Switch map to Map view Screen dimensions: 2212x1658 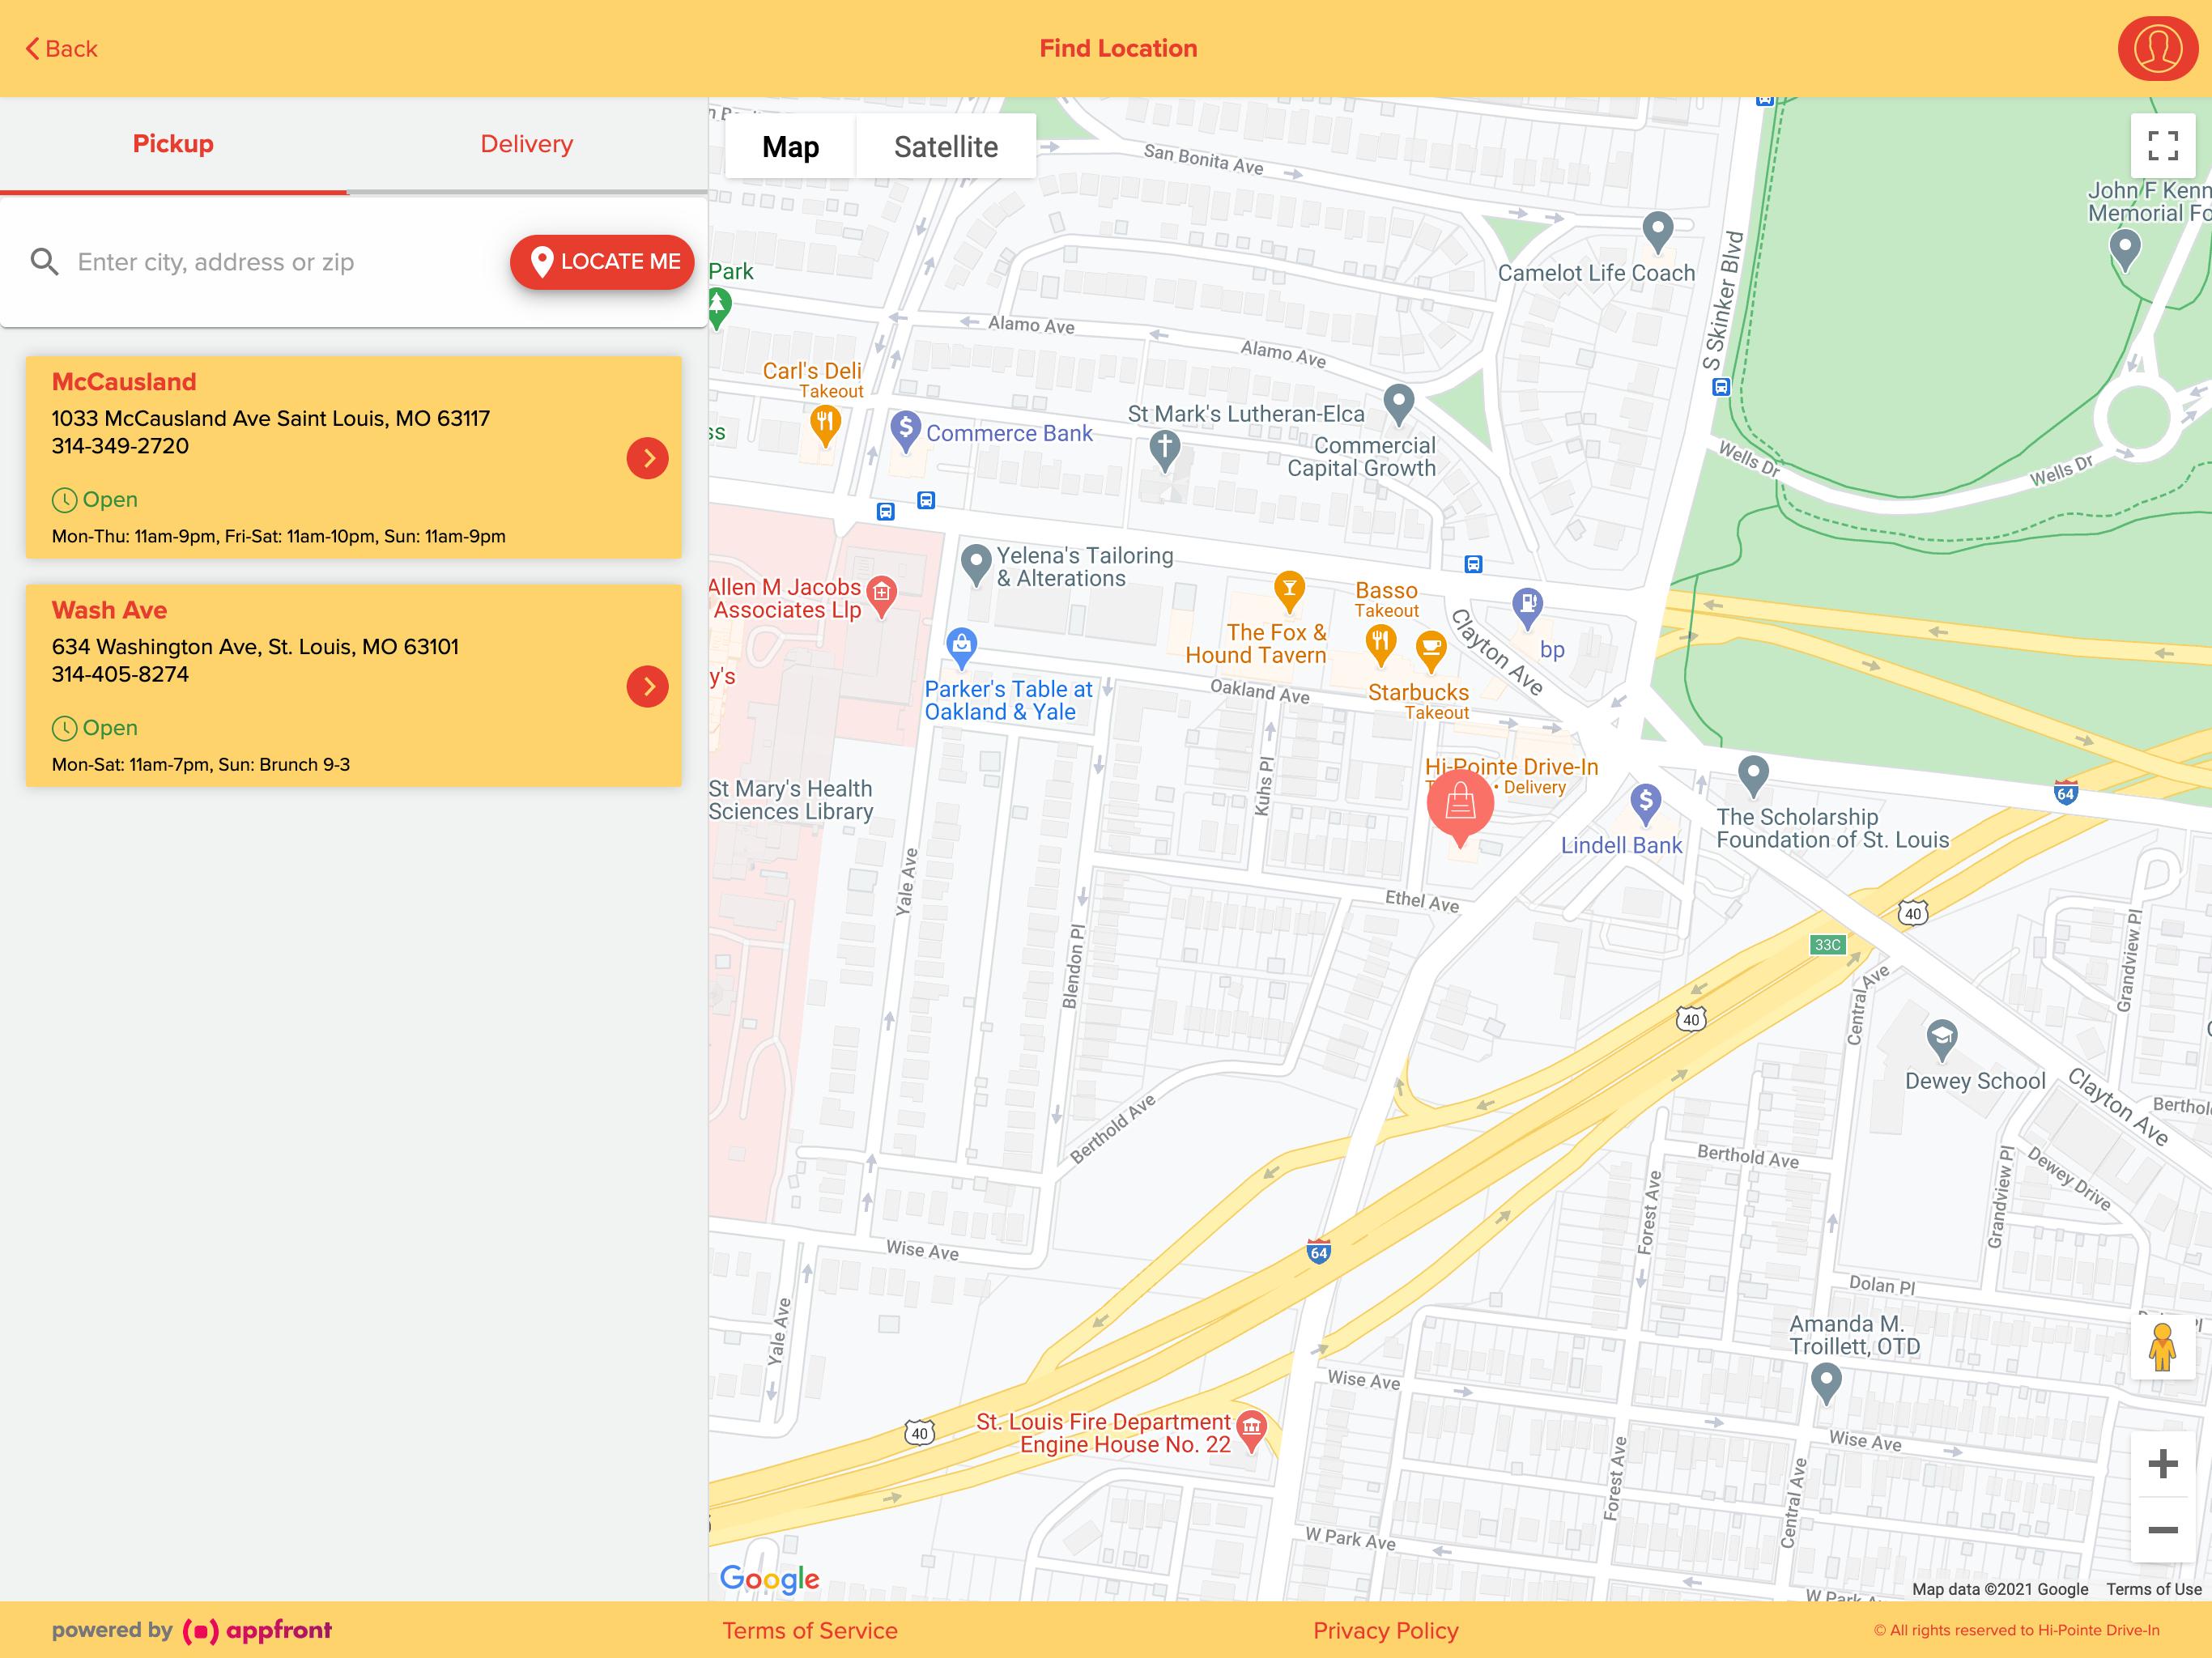(790, 147)
